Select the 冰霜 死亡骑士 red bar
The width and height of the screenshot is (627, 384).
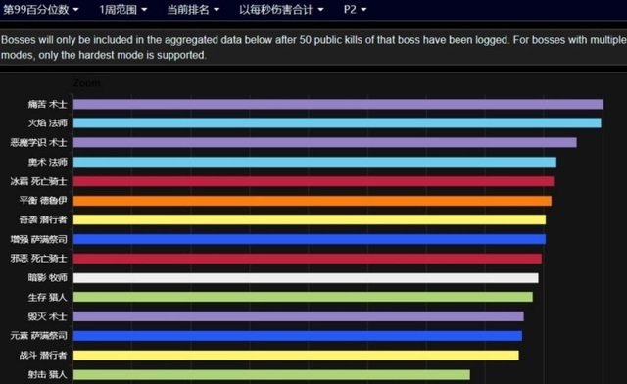click(x=313, y=181)
